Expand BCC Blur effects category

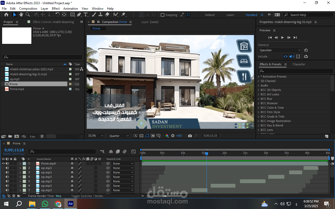tap(259, 99)
